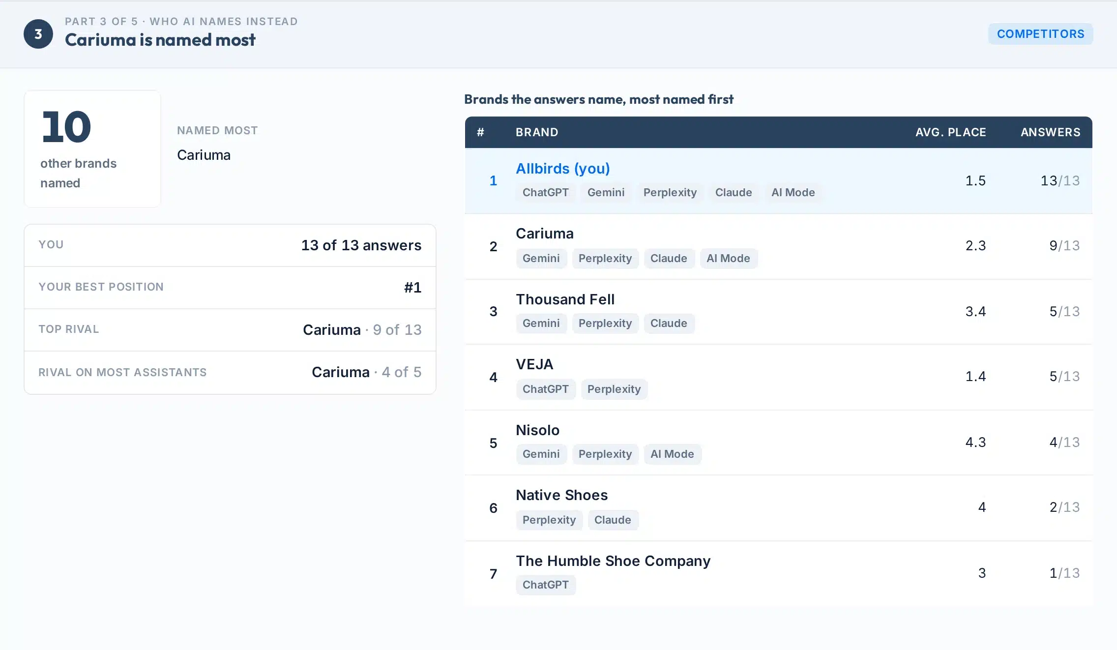Click The Humble Shoe Company name

[x=613, y=561]
